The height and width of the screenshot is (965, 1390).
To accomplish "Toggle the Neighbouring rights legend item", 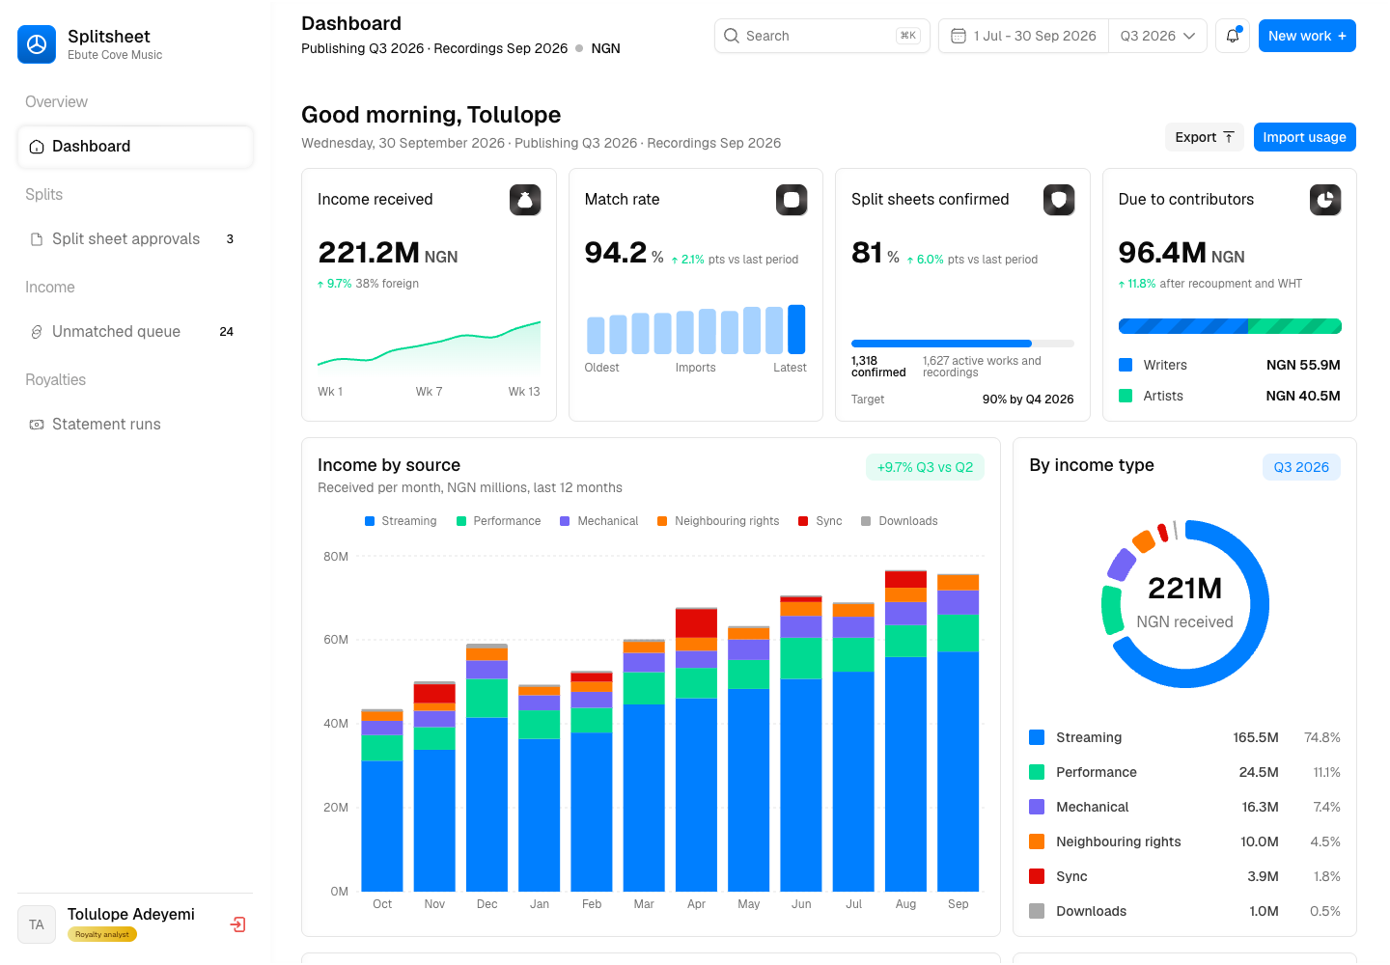I will pyautogui.click(x=718, y=521).
